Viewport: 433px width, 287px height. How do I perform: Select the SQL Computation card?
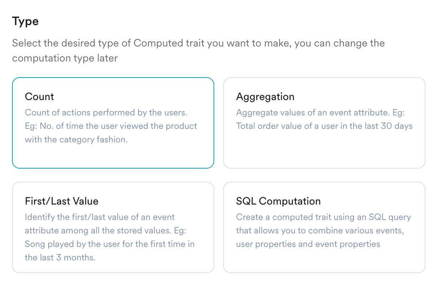(324, 227)
